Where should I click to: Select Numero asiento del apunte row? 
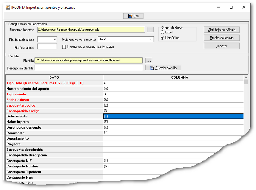(54, 89)
